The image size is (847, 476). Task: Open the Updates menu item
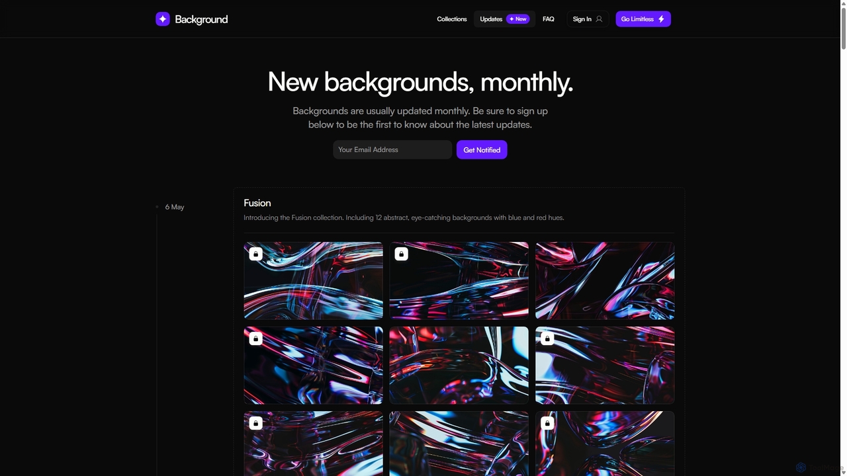504,19
